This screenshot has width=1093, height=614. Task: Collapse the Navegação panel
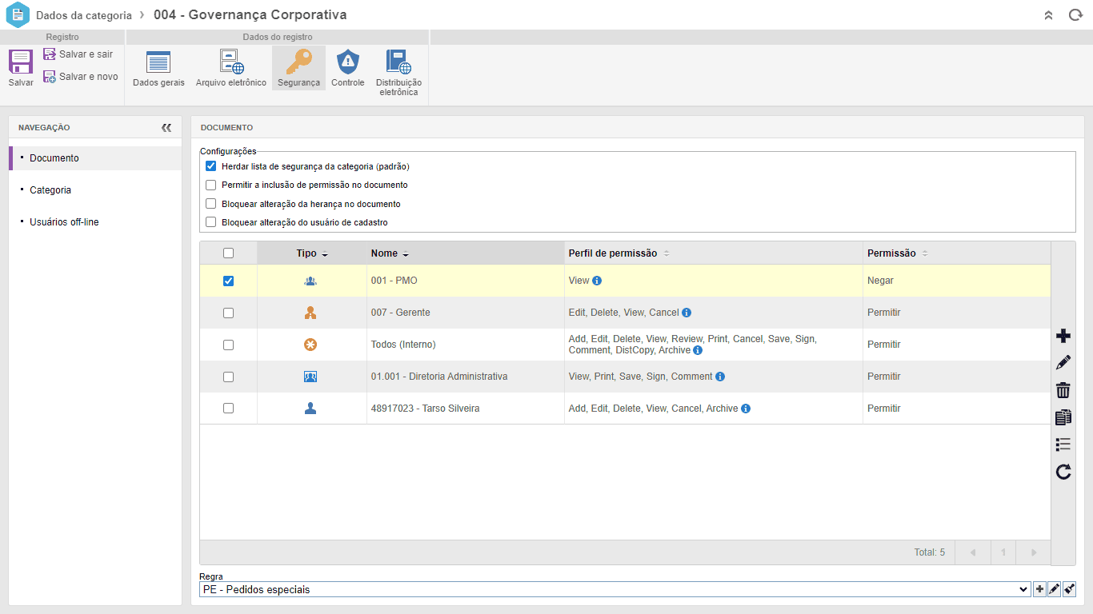coord(166,127)
